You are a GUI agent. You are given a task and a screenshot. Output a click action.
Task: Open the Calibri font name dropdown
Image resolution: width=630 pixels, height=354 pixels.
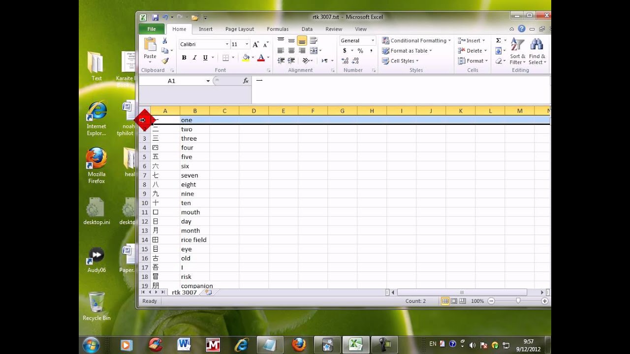pyautogui.click(x=227, y=44)
